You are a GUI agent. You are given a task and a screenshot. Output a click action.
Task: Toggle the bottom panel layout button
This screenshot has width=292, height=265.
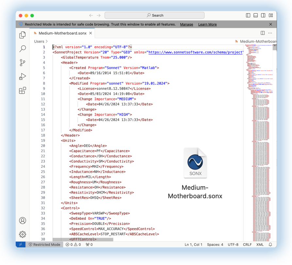[256, 15]
